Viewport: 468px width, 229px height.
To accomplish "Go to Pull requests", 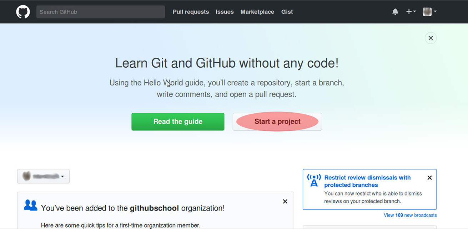I will [191, 12].
